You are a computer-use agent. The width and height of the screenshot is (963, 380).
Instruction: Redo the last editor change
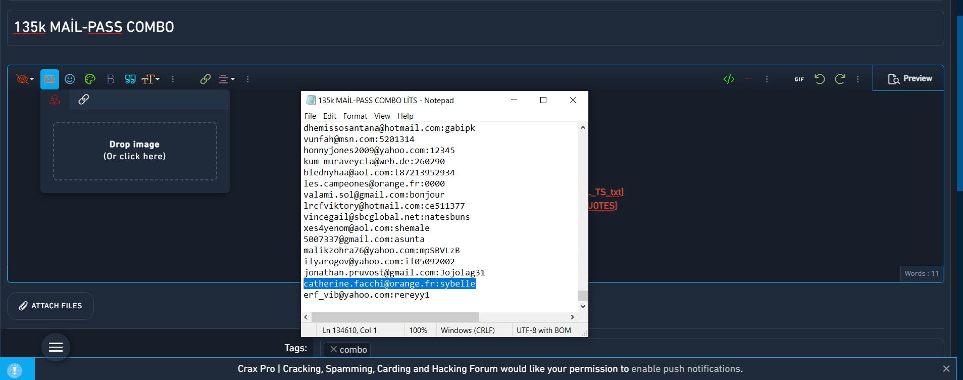coord(840,79)
